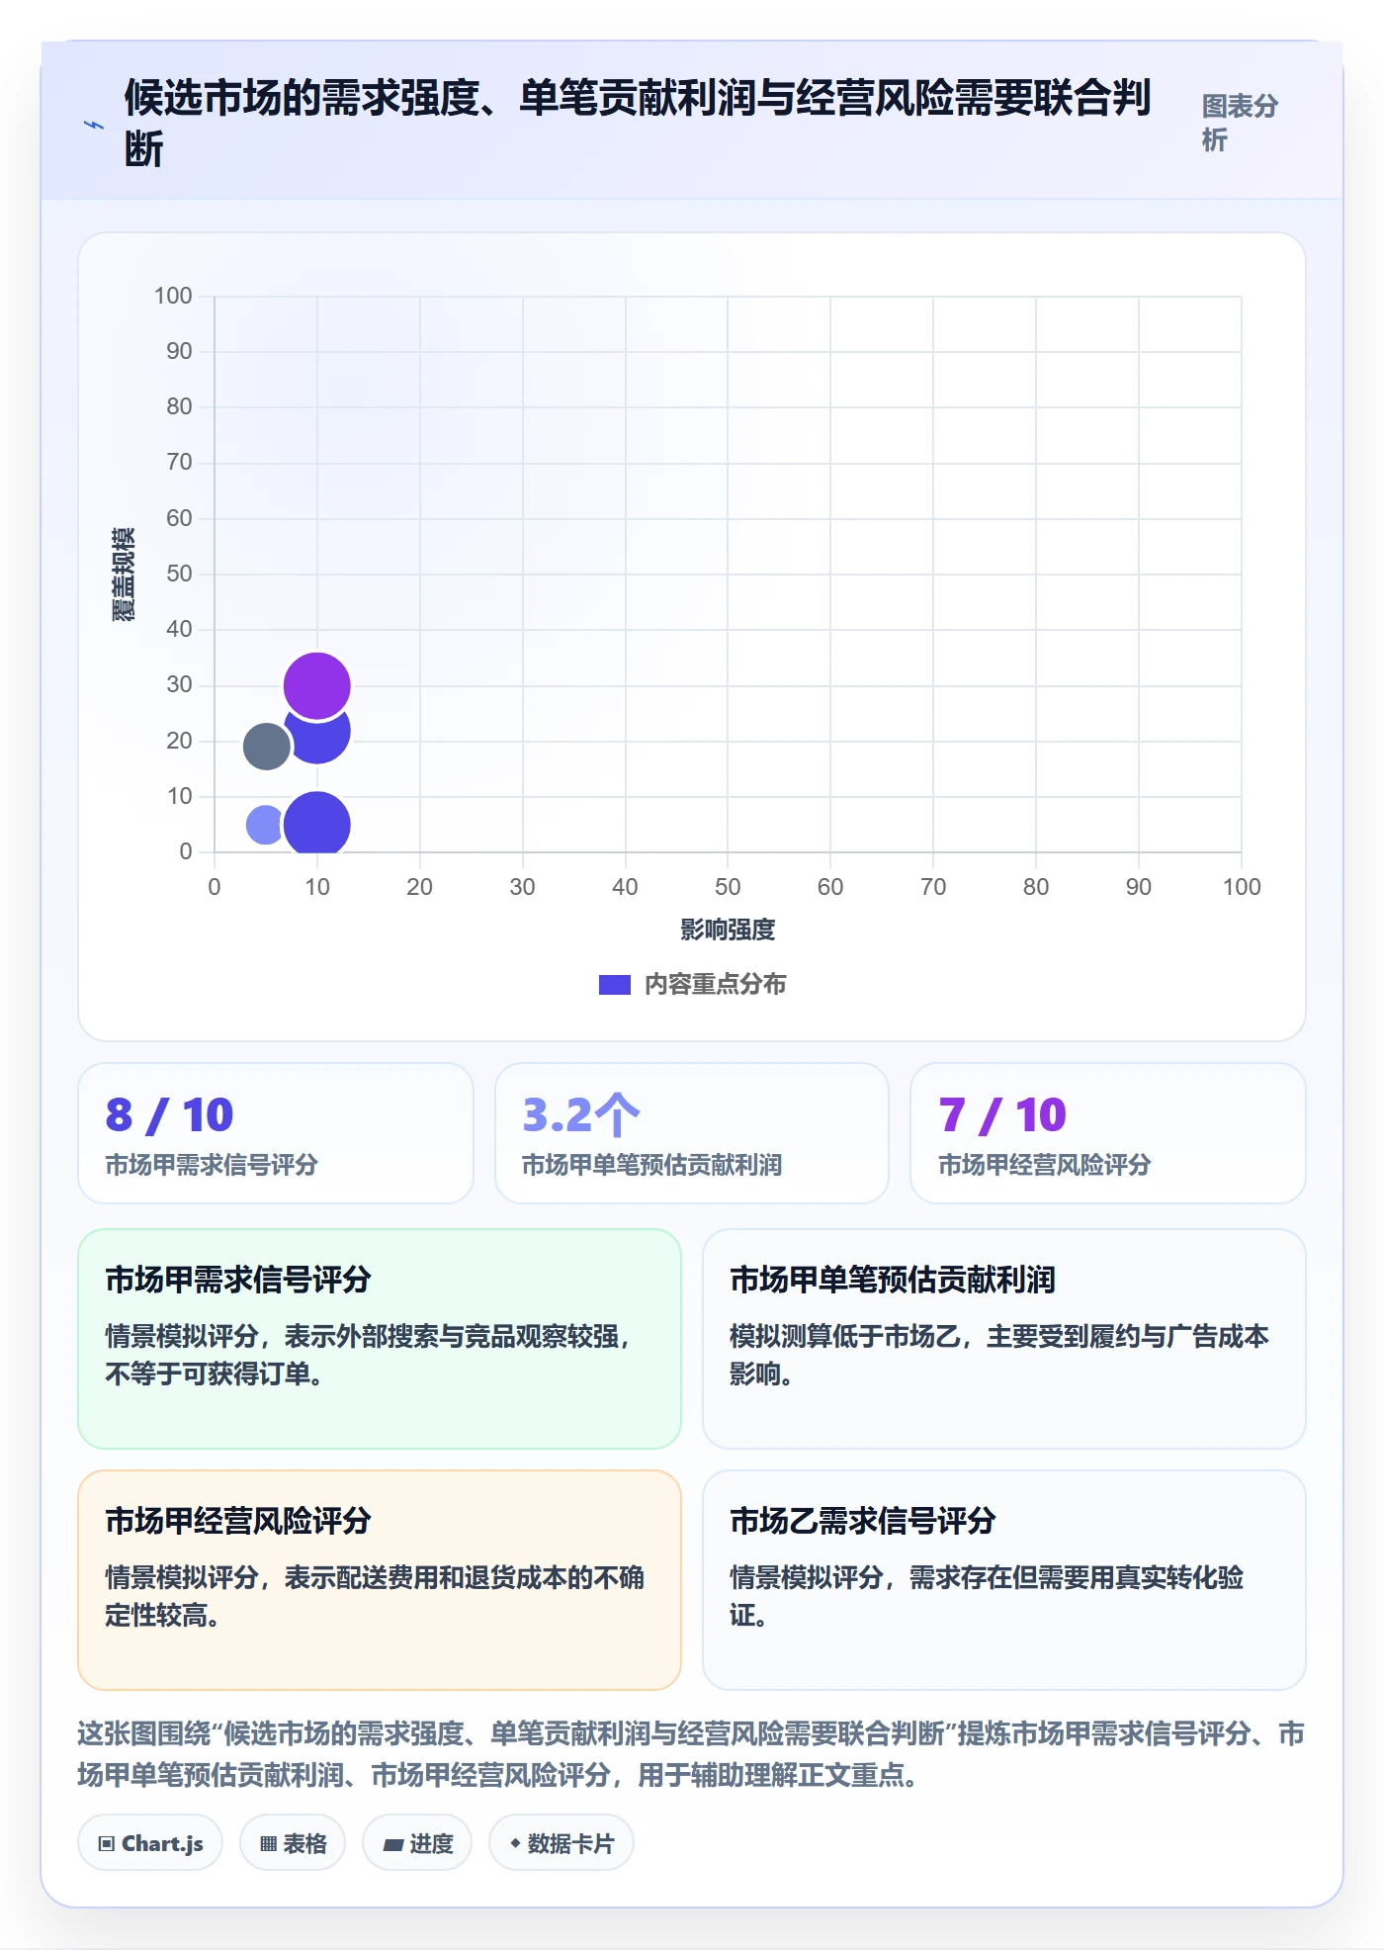Select the light blue small bubble near 5
Viewport: 1384px width, 1950px height.
point(265,824)
